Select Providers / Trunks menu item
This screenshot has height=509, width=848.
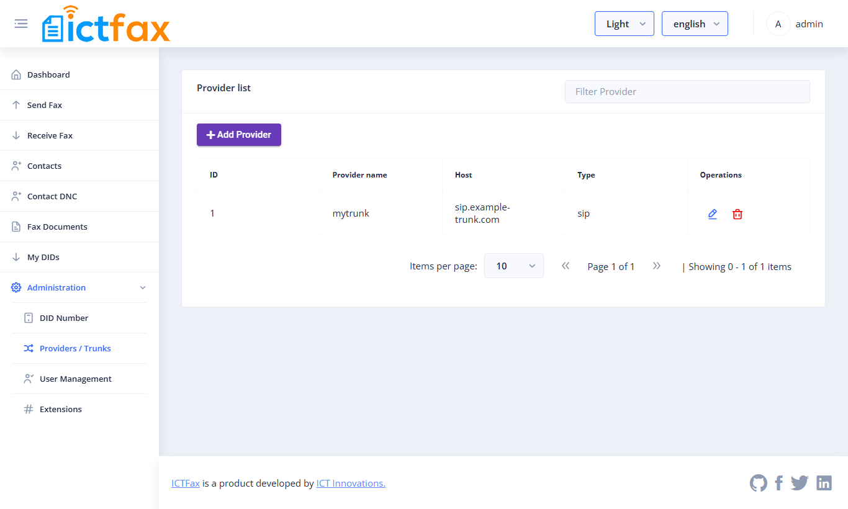[x=79, y=348]
